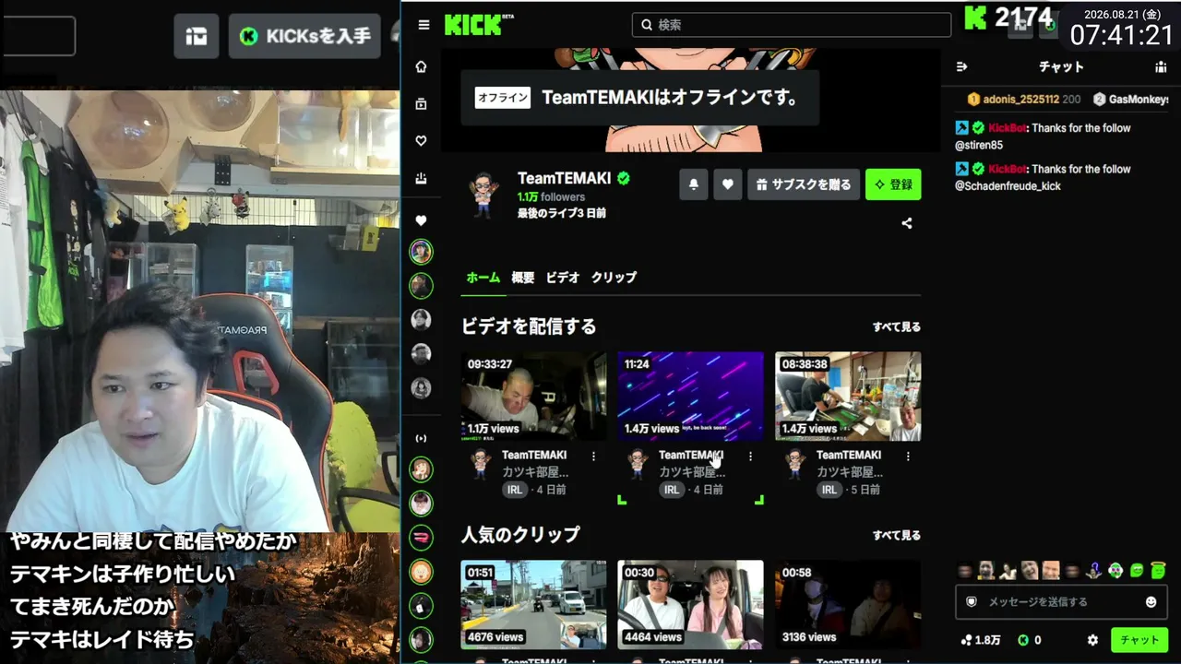
Task: Click the live broadcast icon in sidebar
Action: [x=421, y=438]
